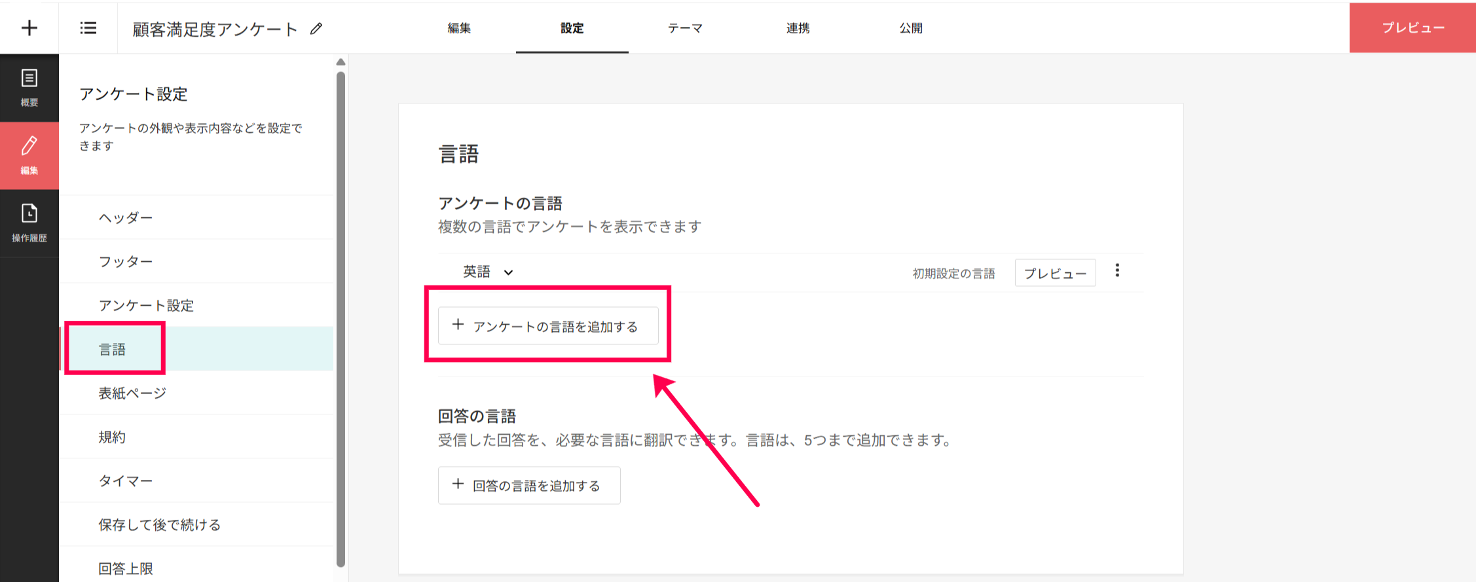Switch to the 連携 tab

(798, 28)
